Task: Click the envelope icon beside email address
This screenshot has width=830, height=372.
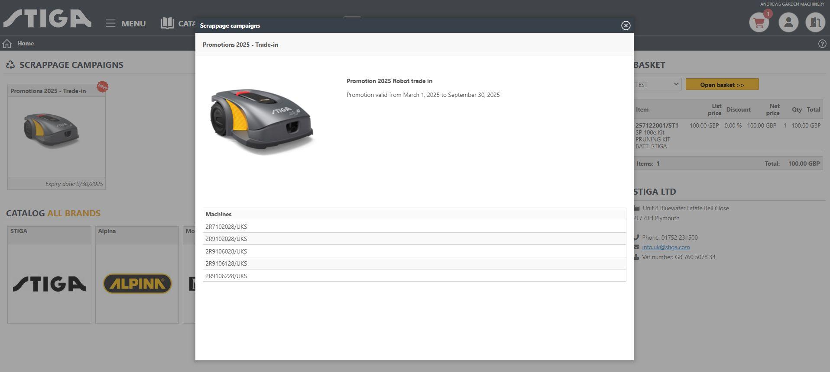Action: 636,247
